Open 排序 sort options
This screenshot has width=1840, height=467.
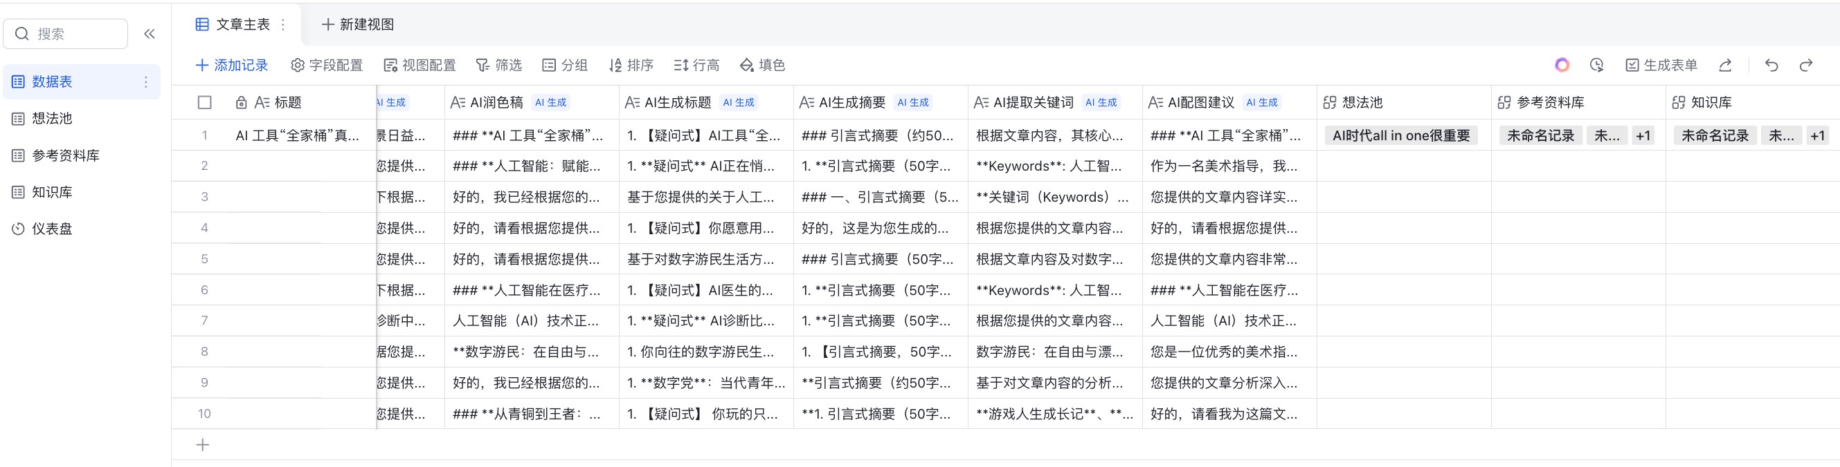(631, 66)
